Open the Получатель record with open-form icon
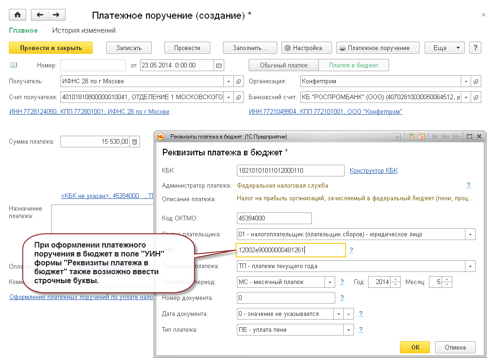Viewport: 494px width, 358px height. [239, 81]
